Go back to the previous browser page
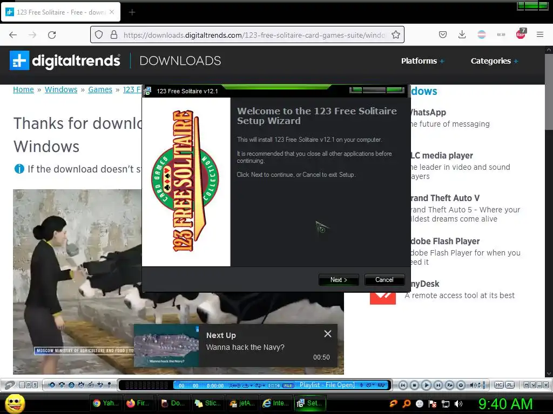Image resolution: width=553 pixels, height=414 pixels. point(13,35)
